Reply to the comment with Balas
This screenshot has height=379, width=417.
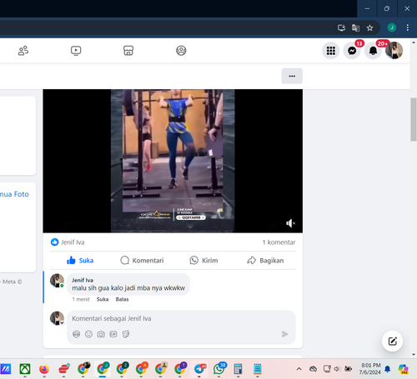coord(122,299)
